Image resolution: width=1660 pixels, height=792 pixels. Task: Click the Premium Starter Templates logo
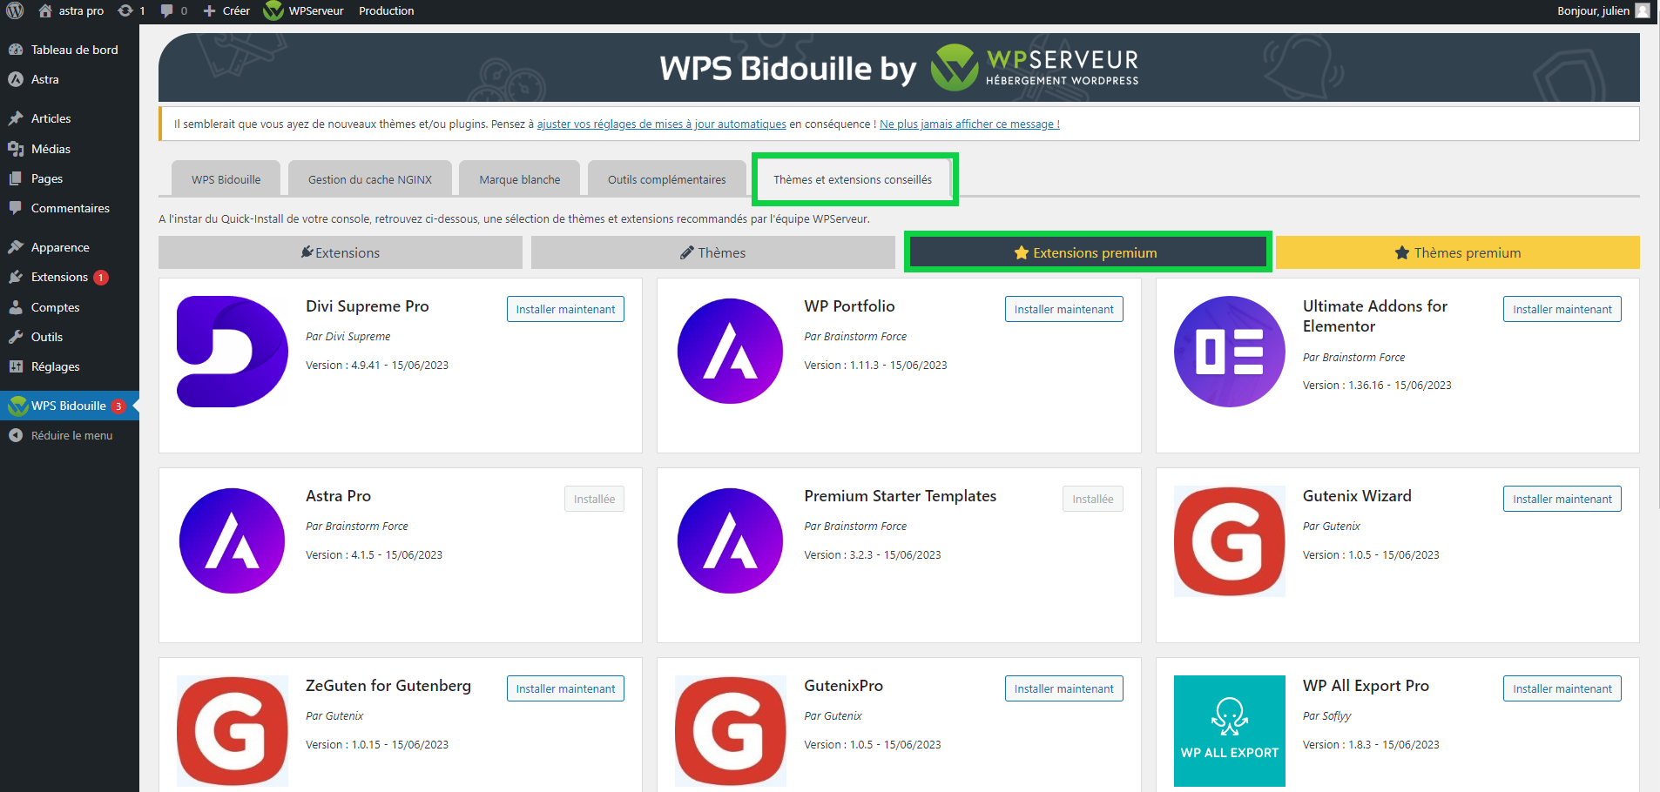tap(731, 541)
